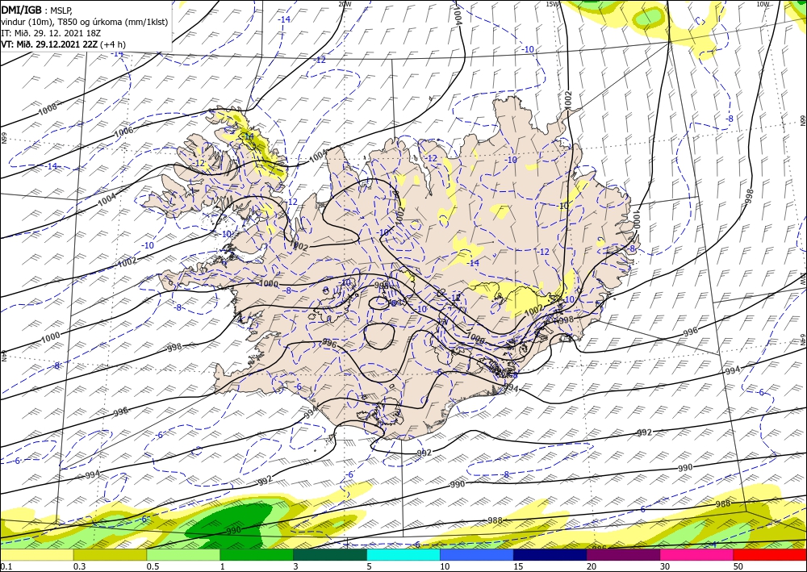Click the "VT: Mið. 29.12.2021 22Z (+4 h)" line
This screenshot has height=572, width=807.
[x=63, y=44]
